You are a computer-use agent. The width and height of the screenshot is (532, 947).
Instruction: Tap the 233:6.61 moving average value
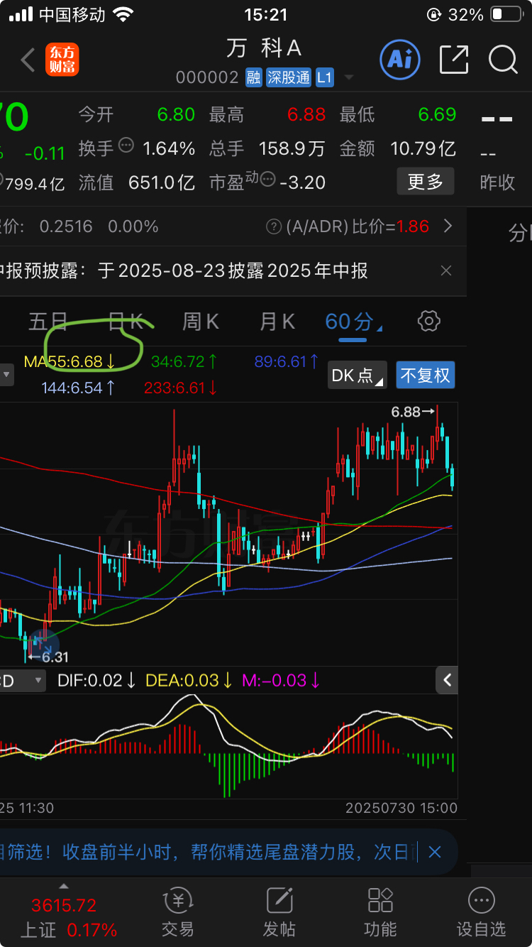181,388
